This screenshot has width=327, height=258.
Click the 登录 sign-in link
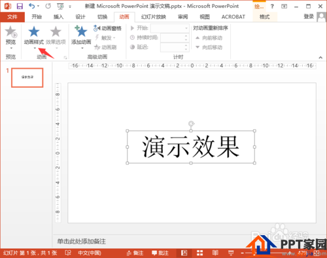pos(309,16)
